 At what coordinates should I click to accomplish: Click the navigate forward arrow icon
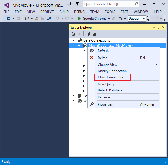[x=18, y=19]
